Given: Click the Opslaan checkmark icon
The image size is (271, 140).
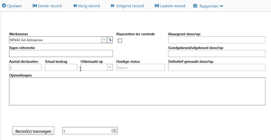Looking at the screenshot, I should point(4,6).
